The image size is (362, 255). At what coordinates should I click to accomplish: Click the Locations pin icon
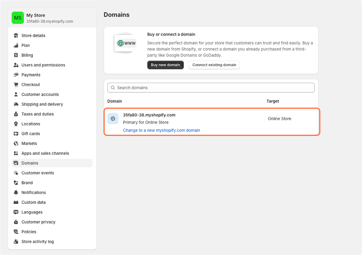click(16, 124)
